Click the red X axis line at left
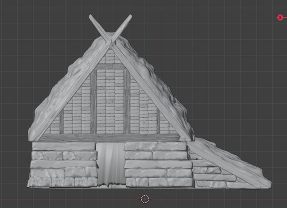The image size is (287, 208). tap(13, 199)
